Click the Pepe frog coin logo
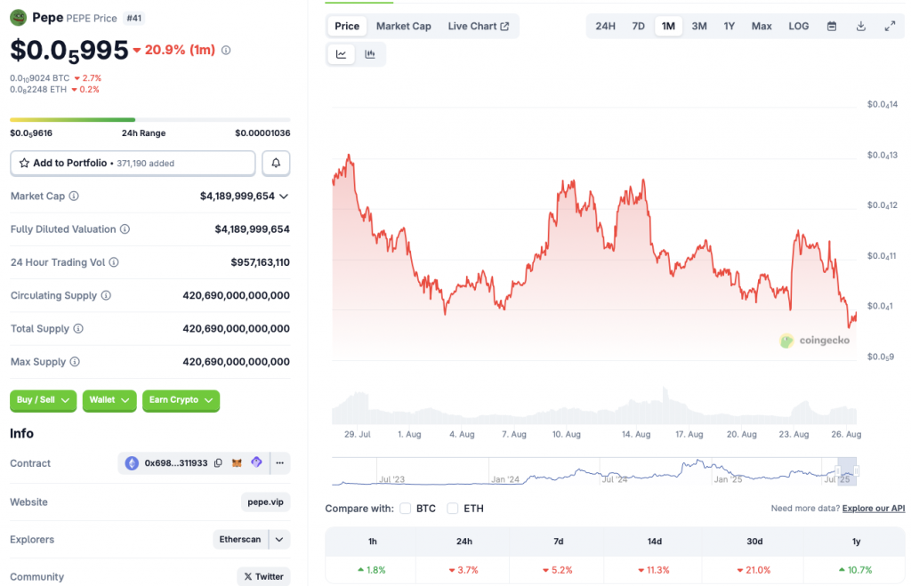Viewport: 911px width, 586px height. point(19,18)
